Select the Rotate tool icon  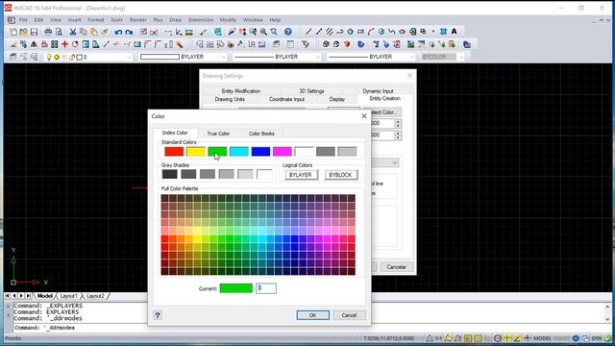[75, 44]
